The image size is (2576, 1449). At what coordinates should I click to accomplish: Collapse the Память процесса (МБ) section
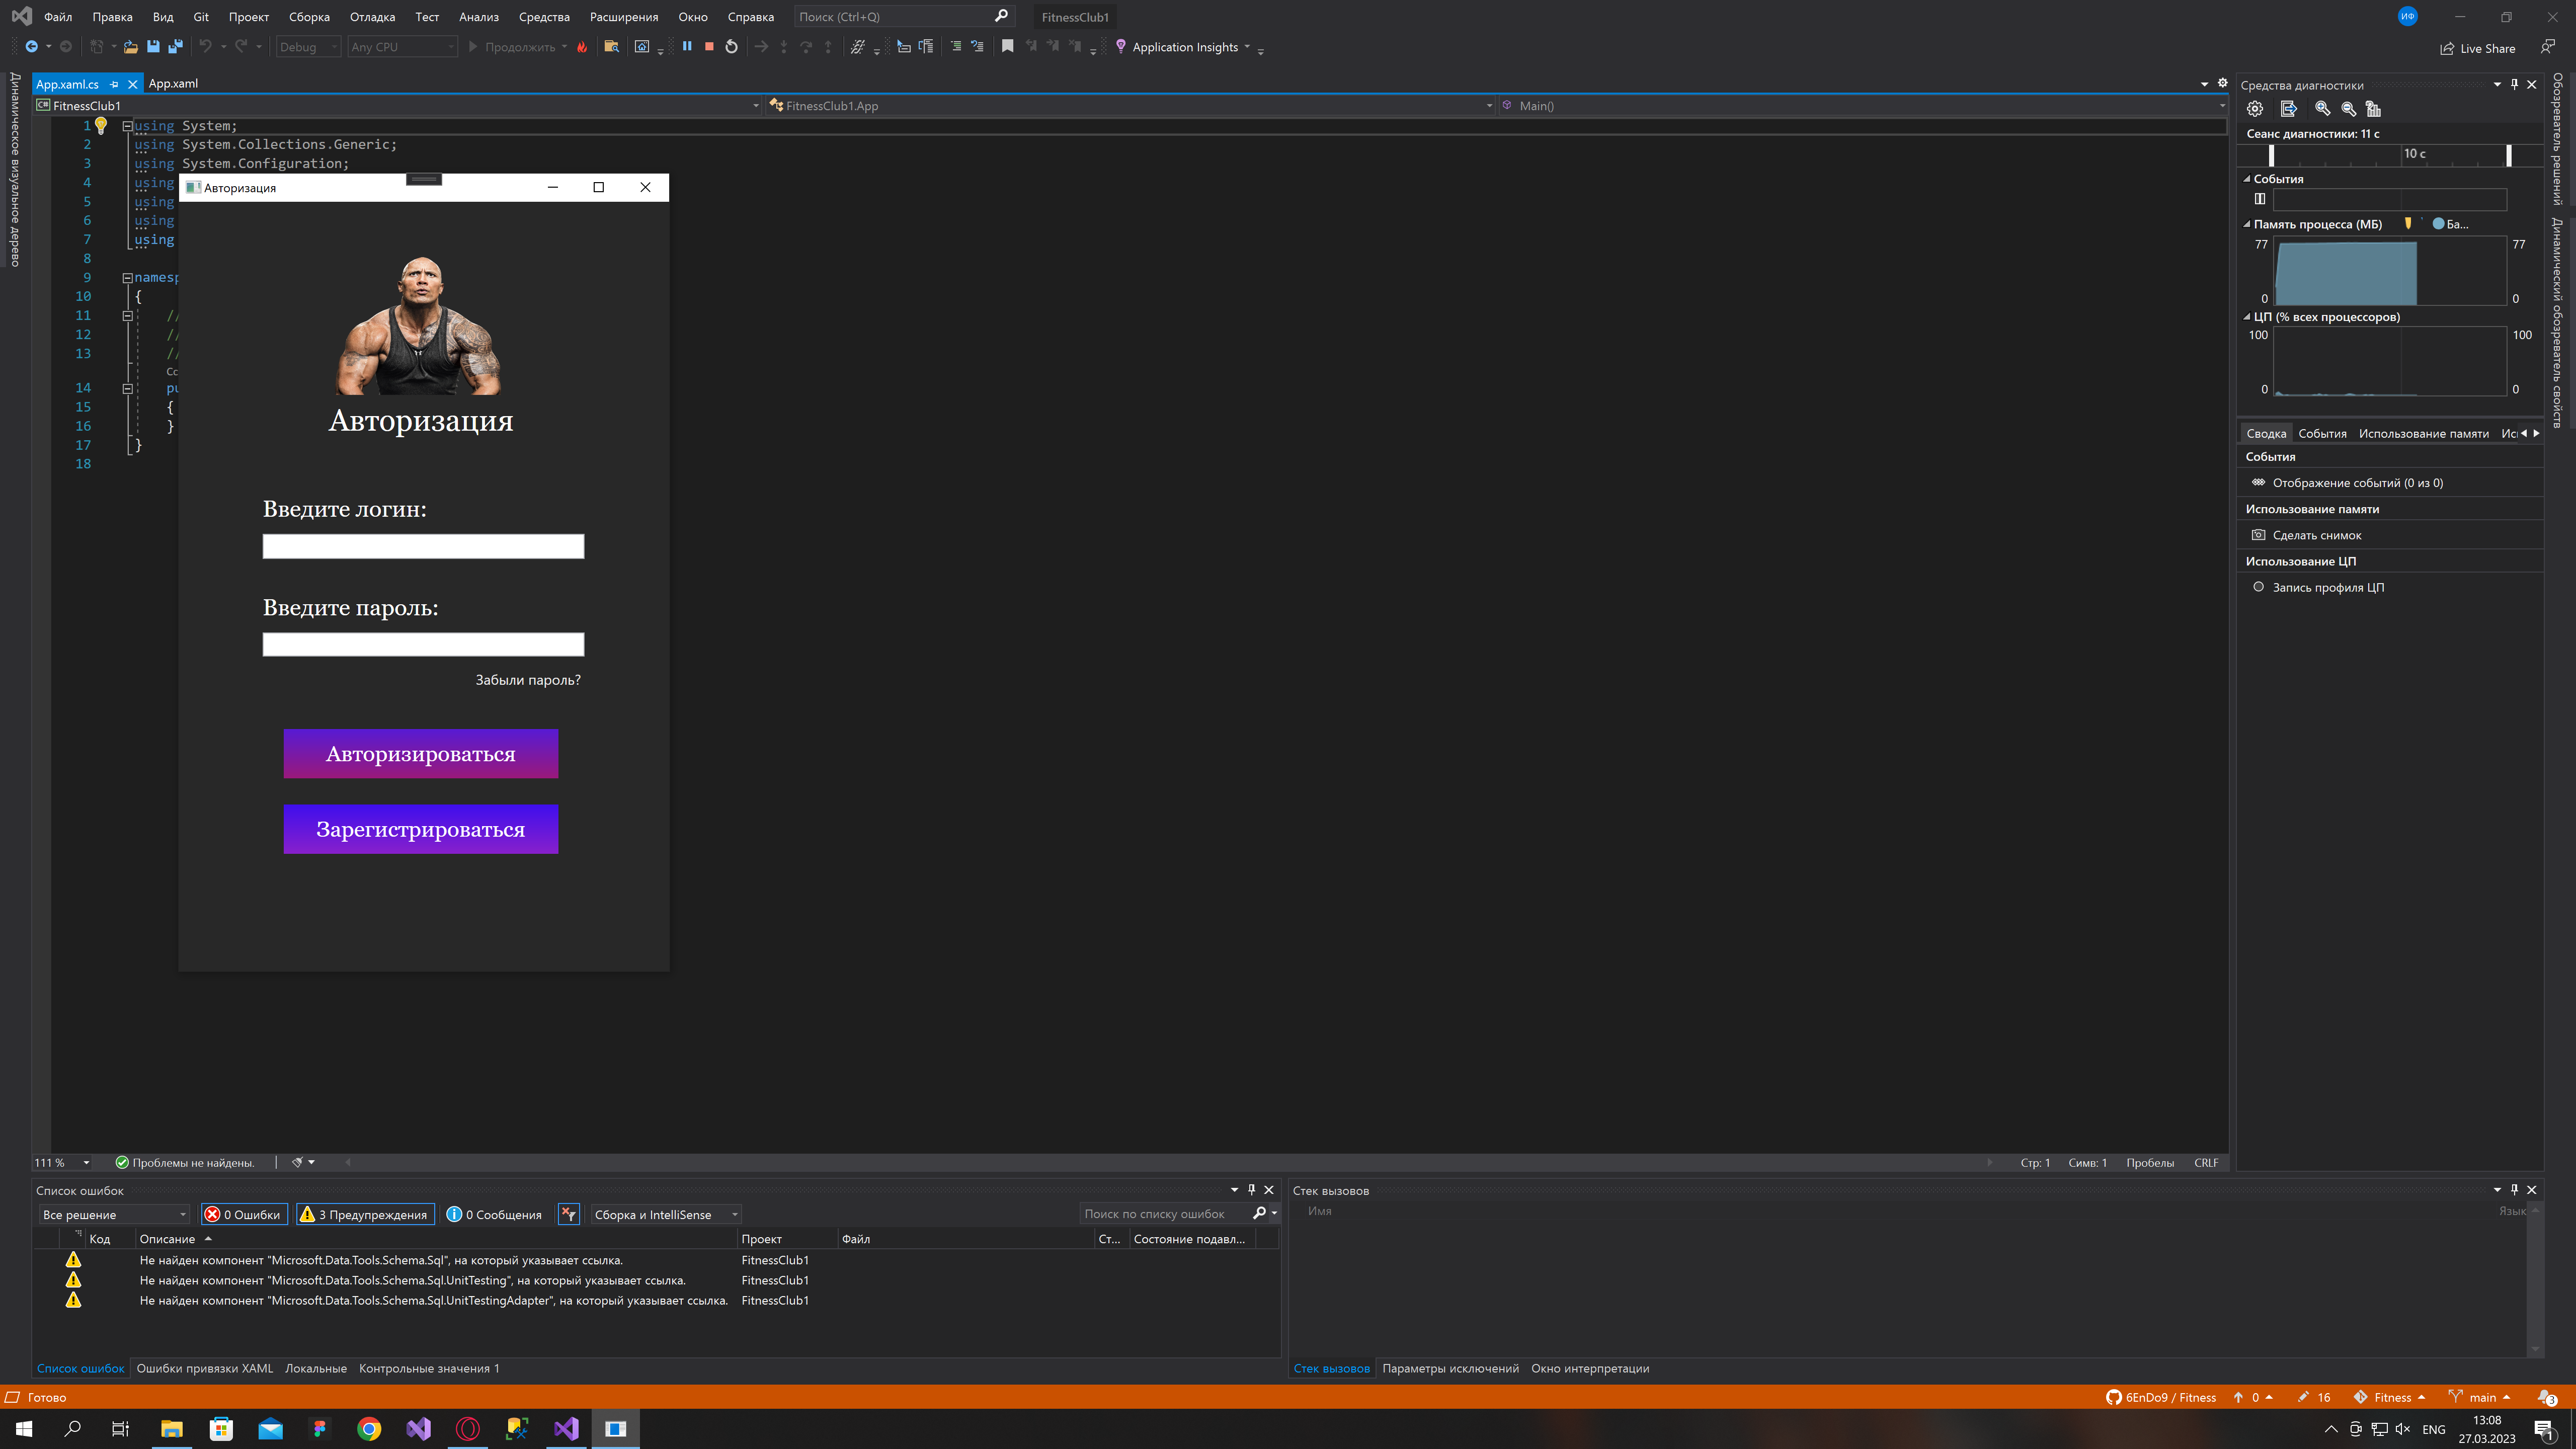coord(2247,224)
